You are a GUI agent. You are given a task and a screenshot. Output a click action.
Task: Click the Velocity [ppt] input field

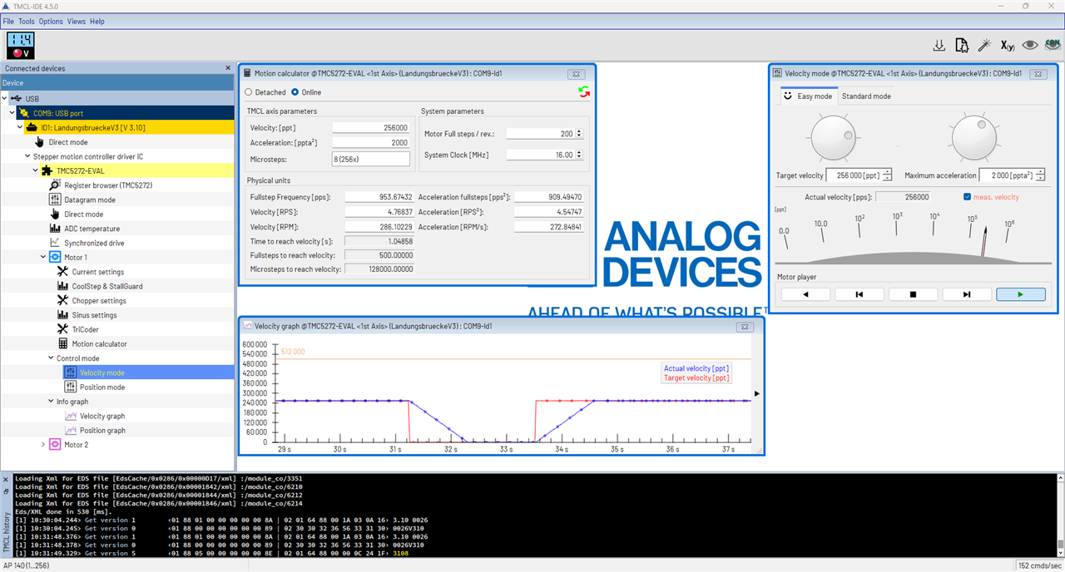(371, 128)
